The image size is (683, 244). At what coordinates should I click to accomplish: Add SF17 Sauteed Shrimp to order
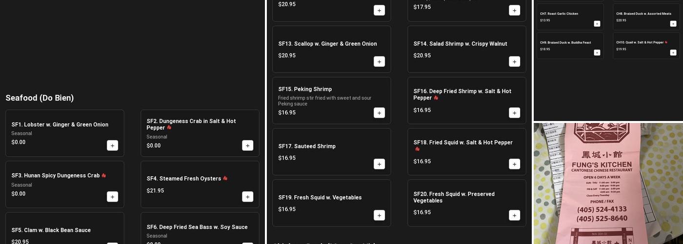(379, 164)
